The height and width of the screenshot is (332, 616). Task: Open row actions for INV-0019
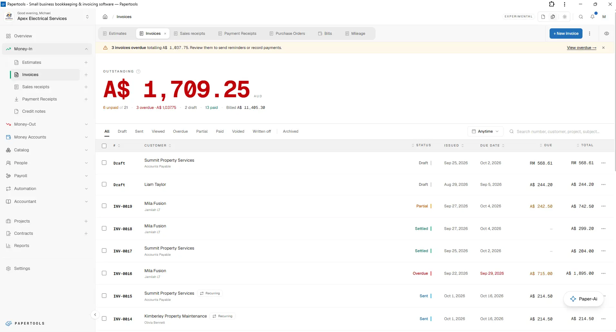click(x=603, y=206)
